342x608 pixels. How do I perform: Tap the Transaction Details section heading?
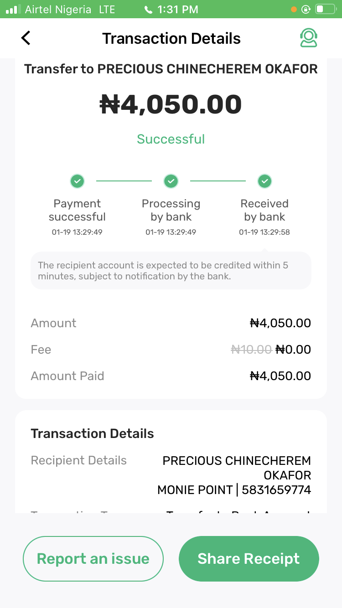coord(93,433)
